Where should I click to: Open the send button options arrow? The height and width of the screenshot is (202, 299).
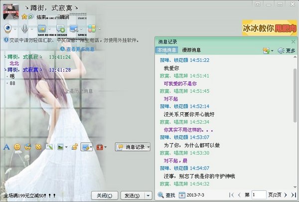pos(148,196)
